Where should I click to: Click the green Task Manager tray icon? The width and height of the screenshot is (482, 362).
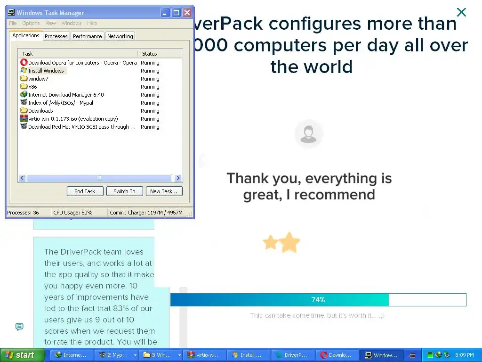(x=430, y=355)
